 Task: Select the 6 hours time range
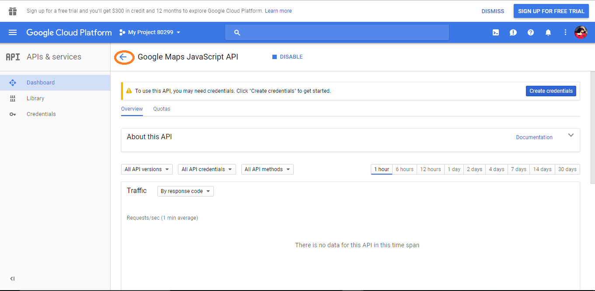click(x=405, y=169)
